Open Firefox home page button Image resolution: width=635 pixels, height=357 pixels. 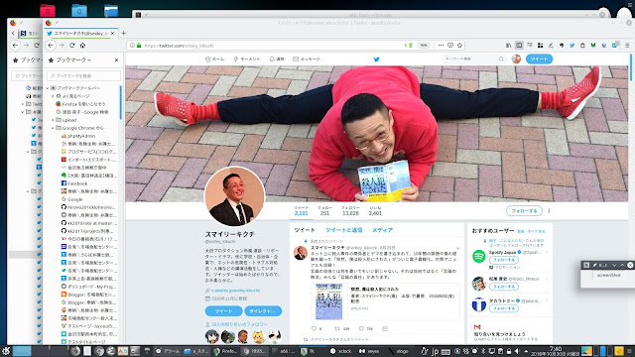(x=82, y=46)
